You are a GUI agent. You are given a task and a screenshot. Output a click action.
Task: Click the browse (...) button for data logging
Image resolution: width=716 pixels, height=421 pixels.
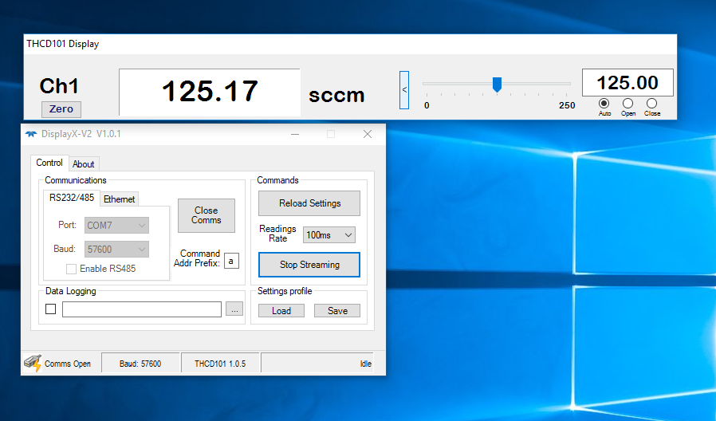point(234,310)
